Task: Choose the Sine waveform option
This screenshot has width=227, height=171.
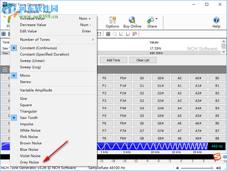Action: pyautogui.click(x=23, y=99)
